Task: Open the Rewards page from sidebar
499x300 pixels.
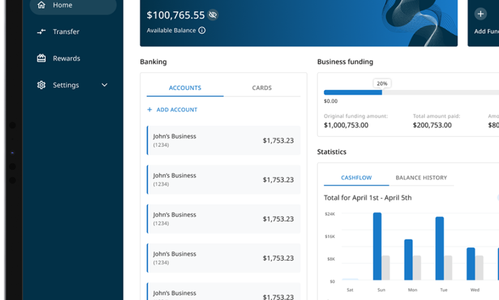Action: click(x=67, y=58)
